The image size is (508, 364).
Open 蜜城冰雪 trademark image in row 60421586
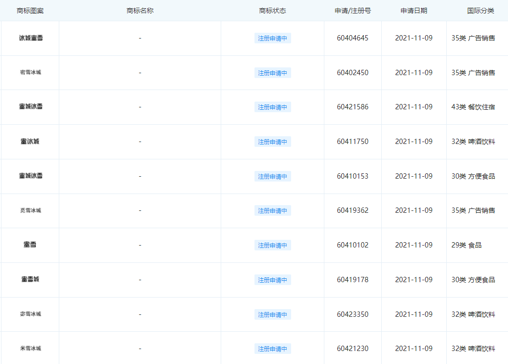coord(31,106)
